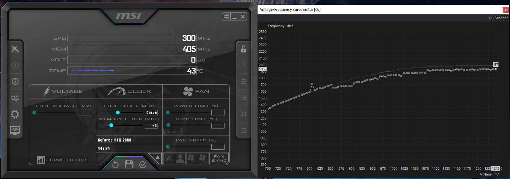This screenshot has width=510, height=179.
Task: Save the profile using the floppy disk icon
Action: (129, 165)
